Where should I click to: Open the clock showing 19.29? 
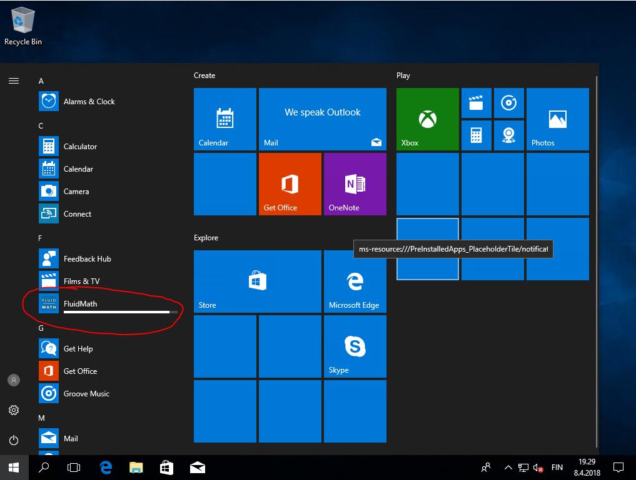587,468
